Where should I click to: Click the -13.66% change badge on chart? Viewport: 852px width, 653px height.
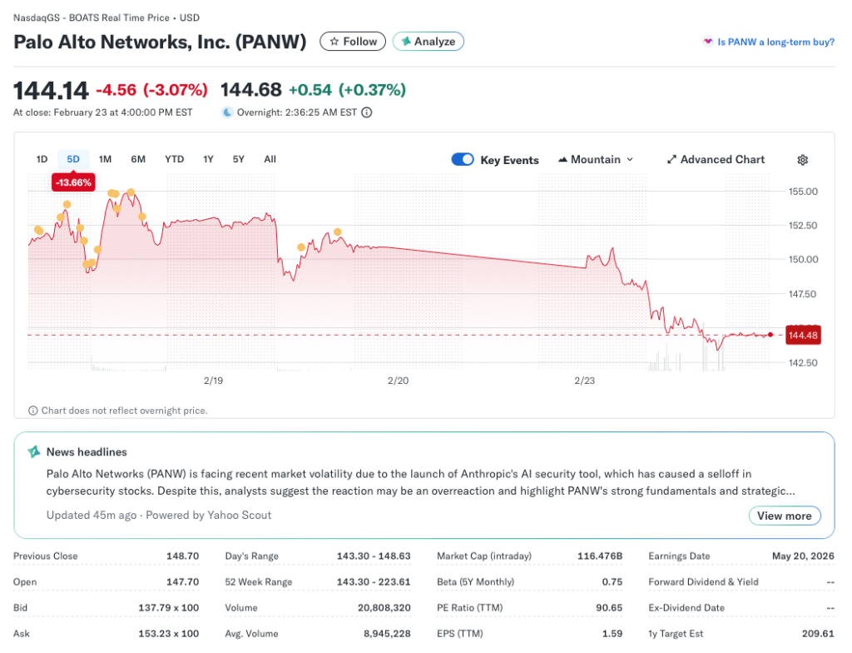(x=72, y=182)
